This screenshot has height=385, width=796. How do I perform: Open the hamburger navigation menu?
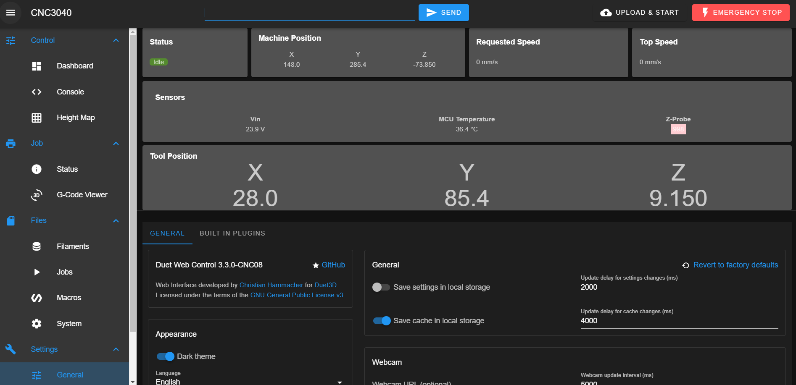click(11, 13)
